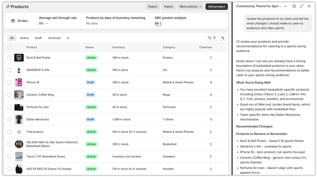
Task: Expand the assistant panel to full size
Action: (302, 6)
